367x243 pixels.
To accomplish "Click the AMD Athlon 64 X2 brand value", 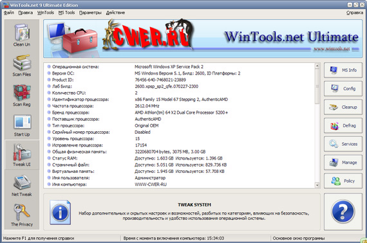I will click(181, 113).
